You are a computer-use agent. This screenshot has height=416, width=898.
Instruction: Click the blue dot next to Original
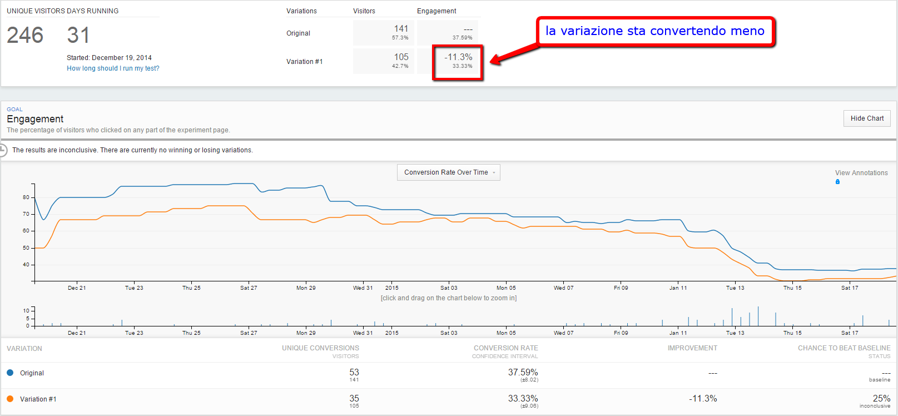tap(10, 373)
